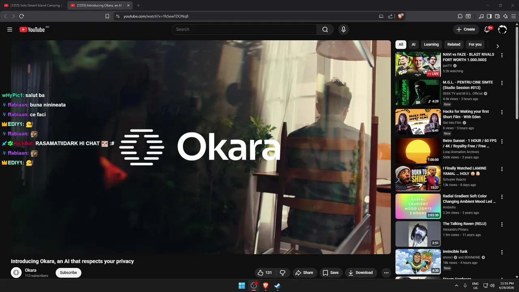Select the Related filter chip

[454, 45]
